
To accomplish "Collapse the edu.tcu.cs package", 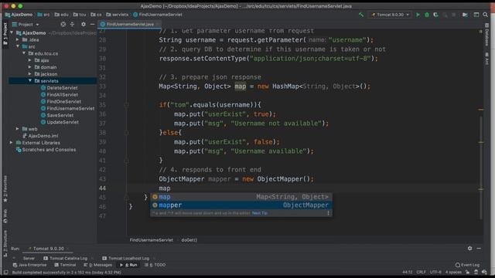I will 24,53.
